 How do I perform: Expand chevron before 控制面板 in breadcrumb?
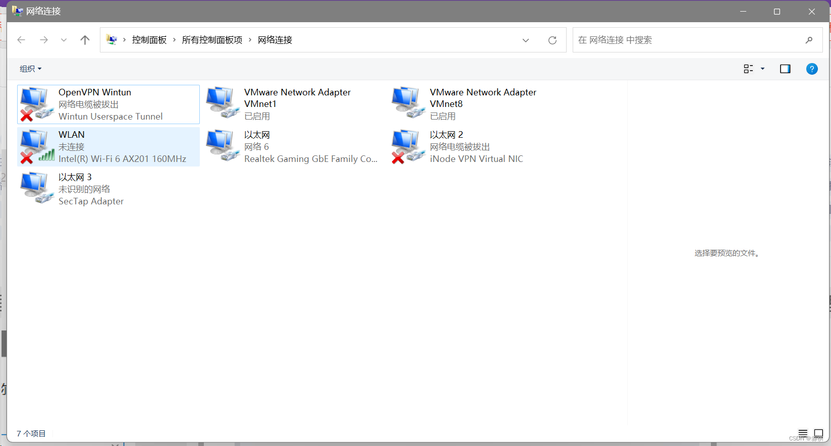click(x=124, y=40)
